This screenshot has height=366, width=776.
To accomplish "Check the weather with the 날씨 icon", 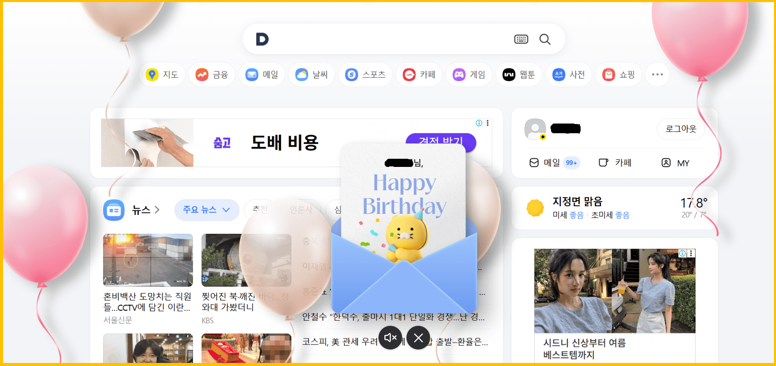I will 311,74.
